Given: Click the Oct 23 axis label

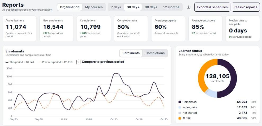Looking at the screenshot, I should (x=164, y=119).
